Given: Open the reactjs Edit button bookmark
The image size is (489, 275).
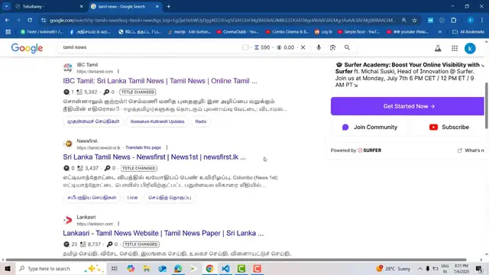Looking at the screenshot, I should 189,32.
